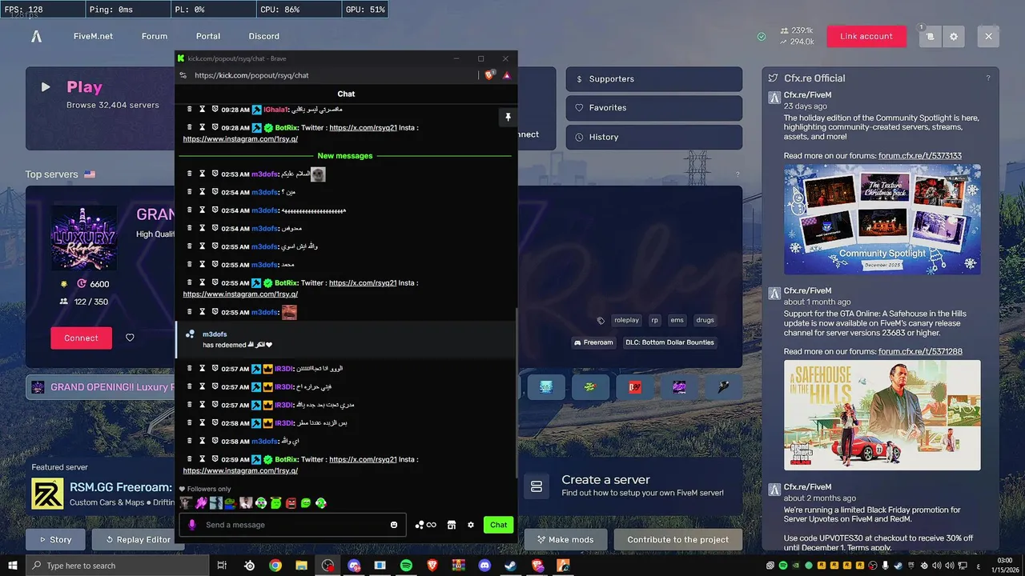This screenshot has height=576, width=1025.
Task: Open Discord from the taskbar
Action: click(x=484, y=565)
